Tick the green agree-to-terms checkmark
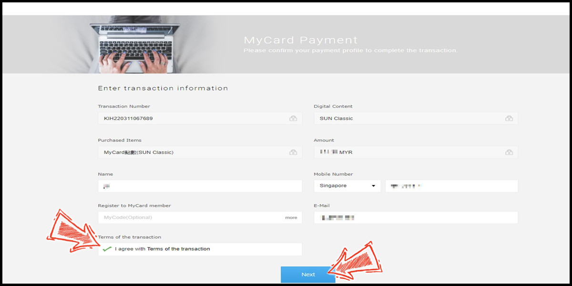 pyautogui.click(x=107, y=249)
